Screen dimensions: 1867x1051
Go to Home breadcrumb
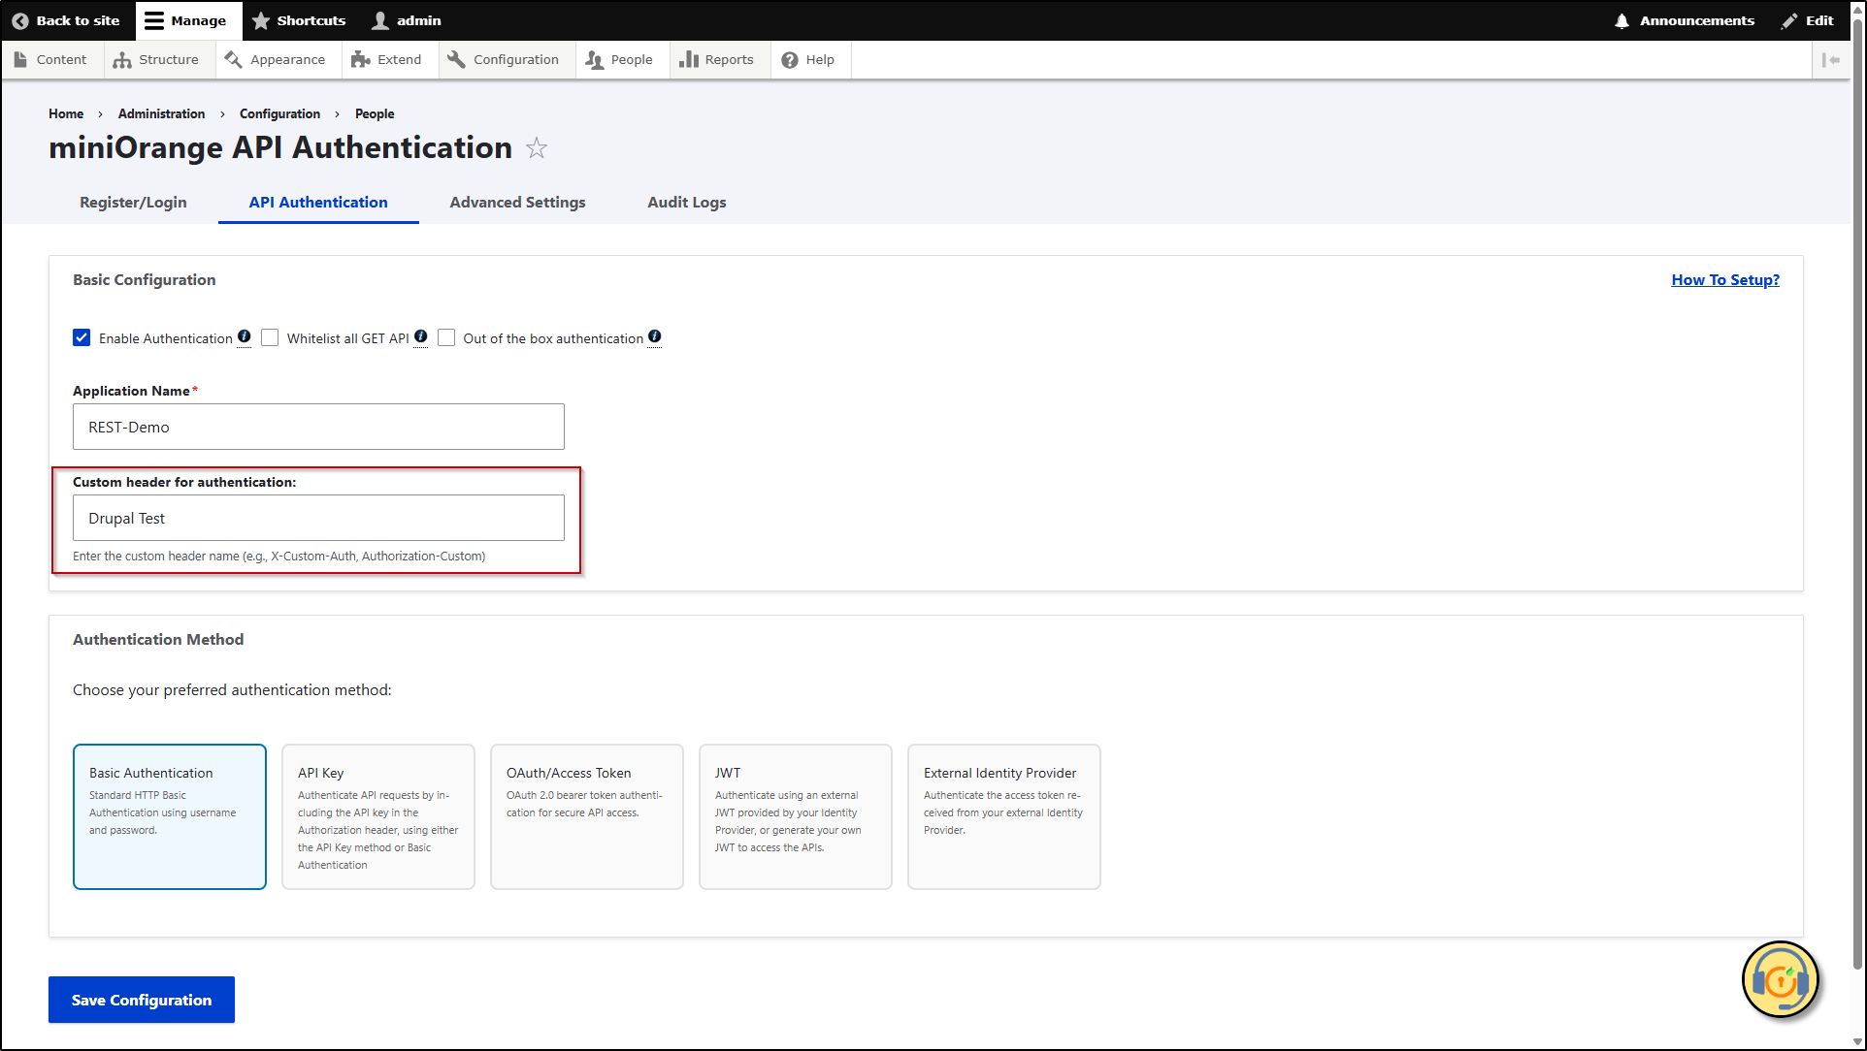[x=66, y=113]
